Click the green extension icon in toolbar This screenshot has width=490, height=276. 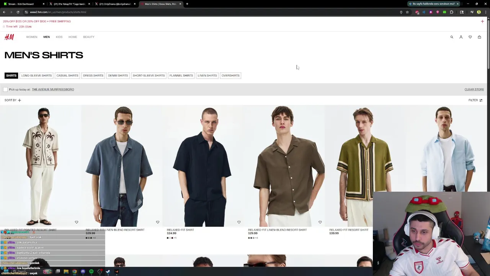(444, 12)
